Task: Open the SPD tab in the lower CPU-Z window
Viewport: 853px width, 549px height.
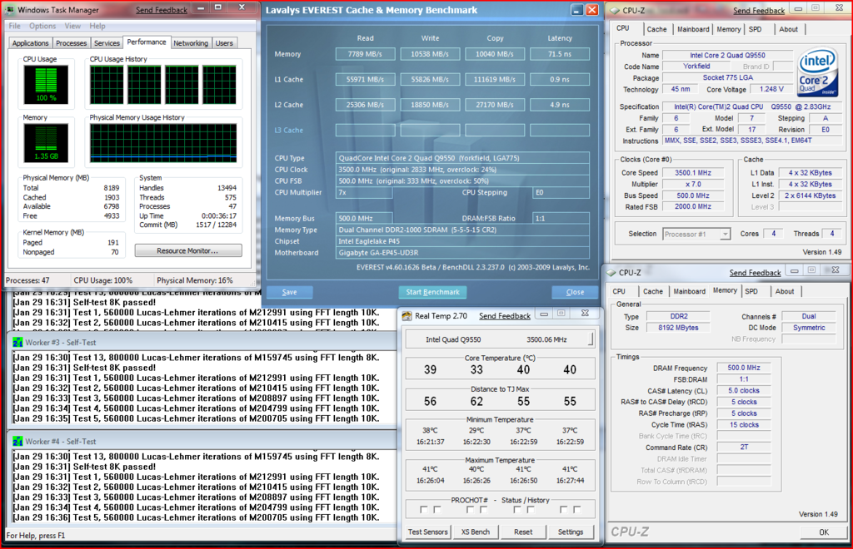Action: coord(751,292)
